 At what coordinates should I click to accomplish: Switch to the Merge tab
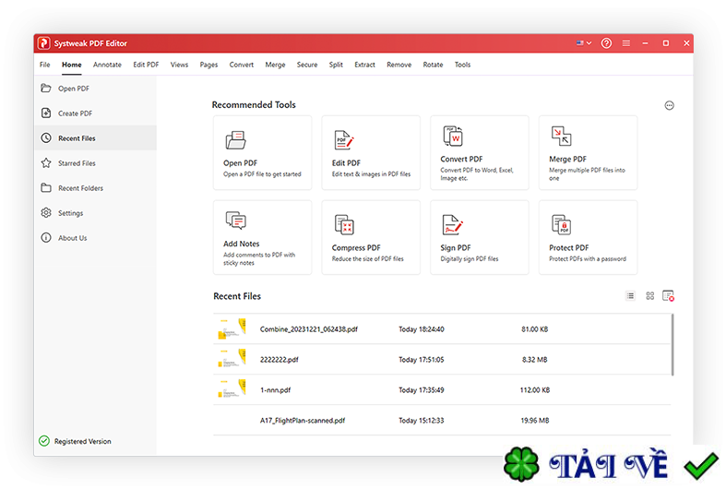(x=275, y=65)
